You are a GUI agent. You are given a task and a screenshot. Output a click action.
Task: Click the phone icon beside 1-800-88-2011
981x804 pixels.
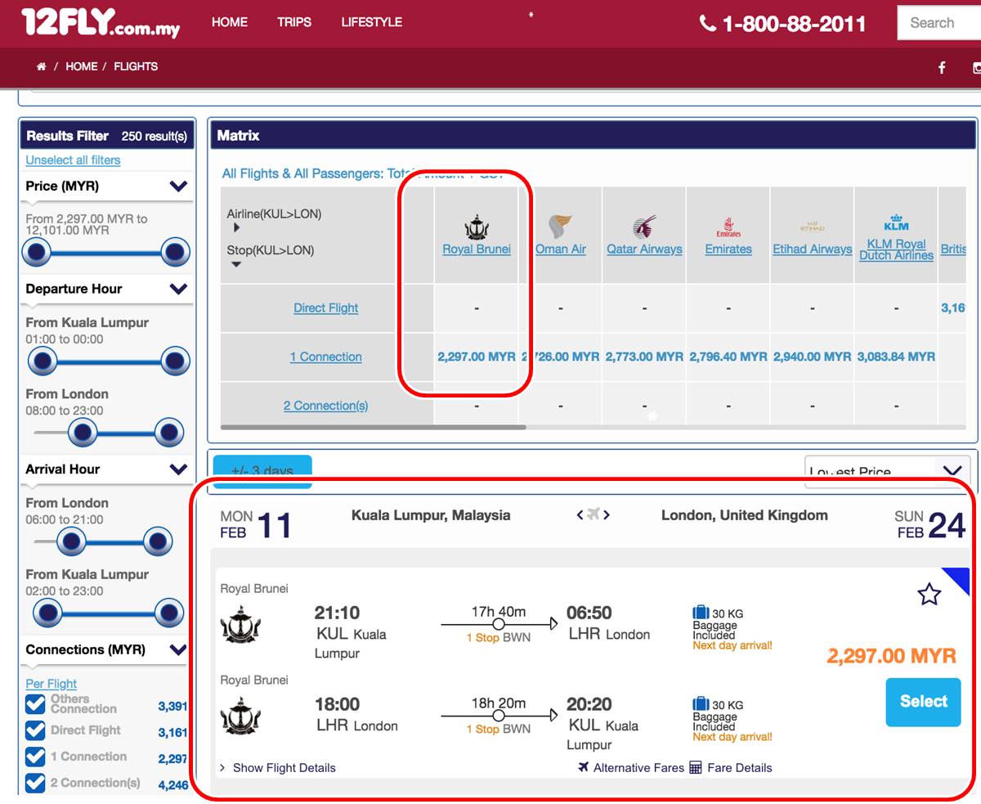(x=708, y=23)
